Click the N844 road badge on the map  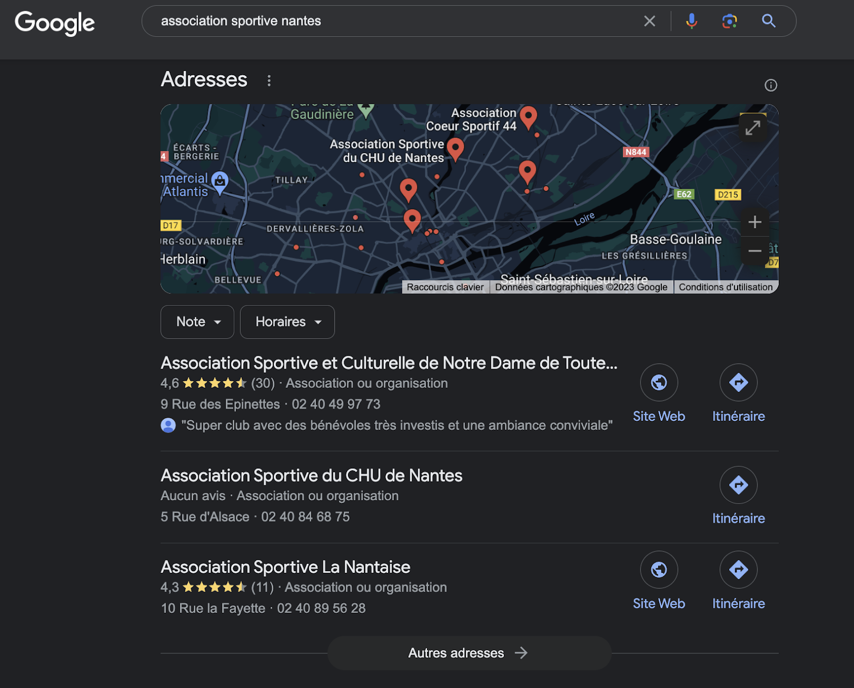[636, 152]
